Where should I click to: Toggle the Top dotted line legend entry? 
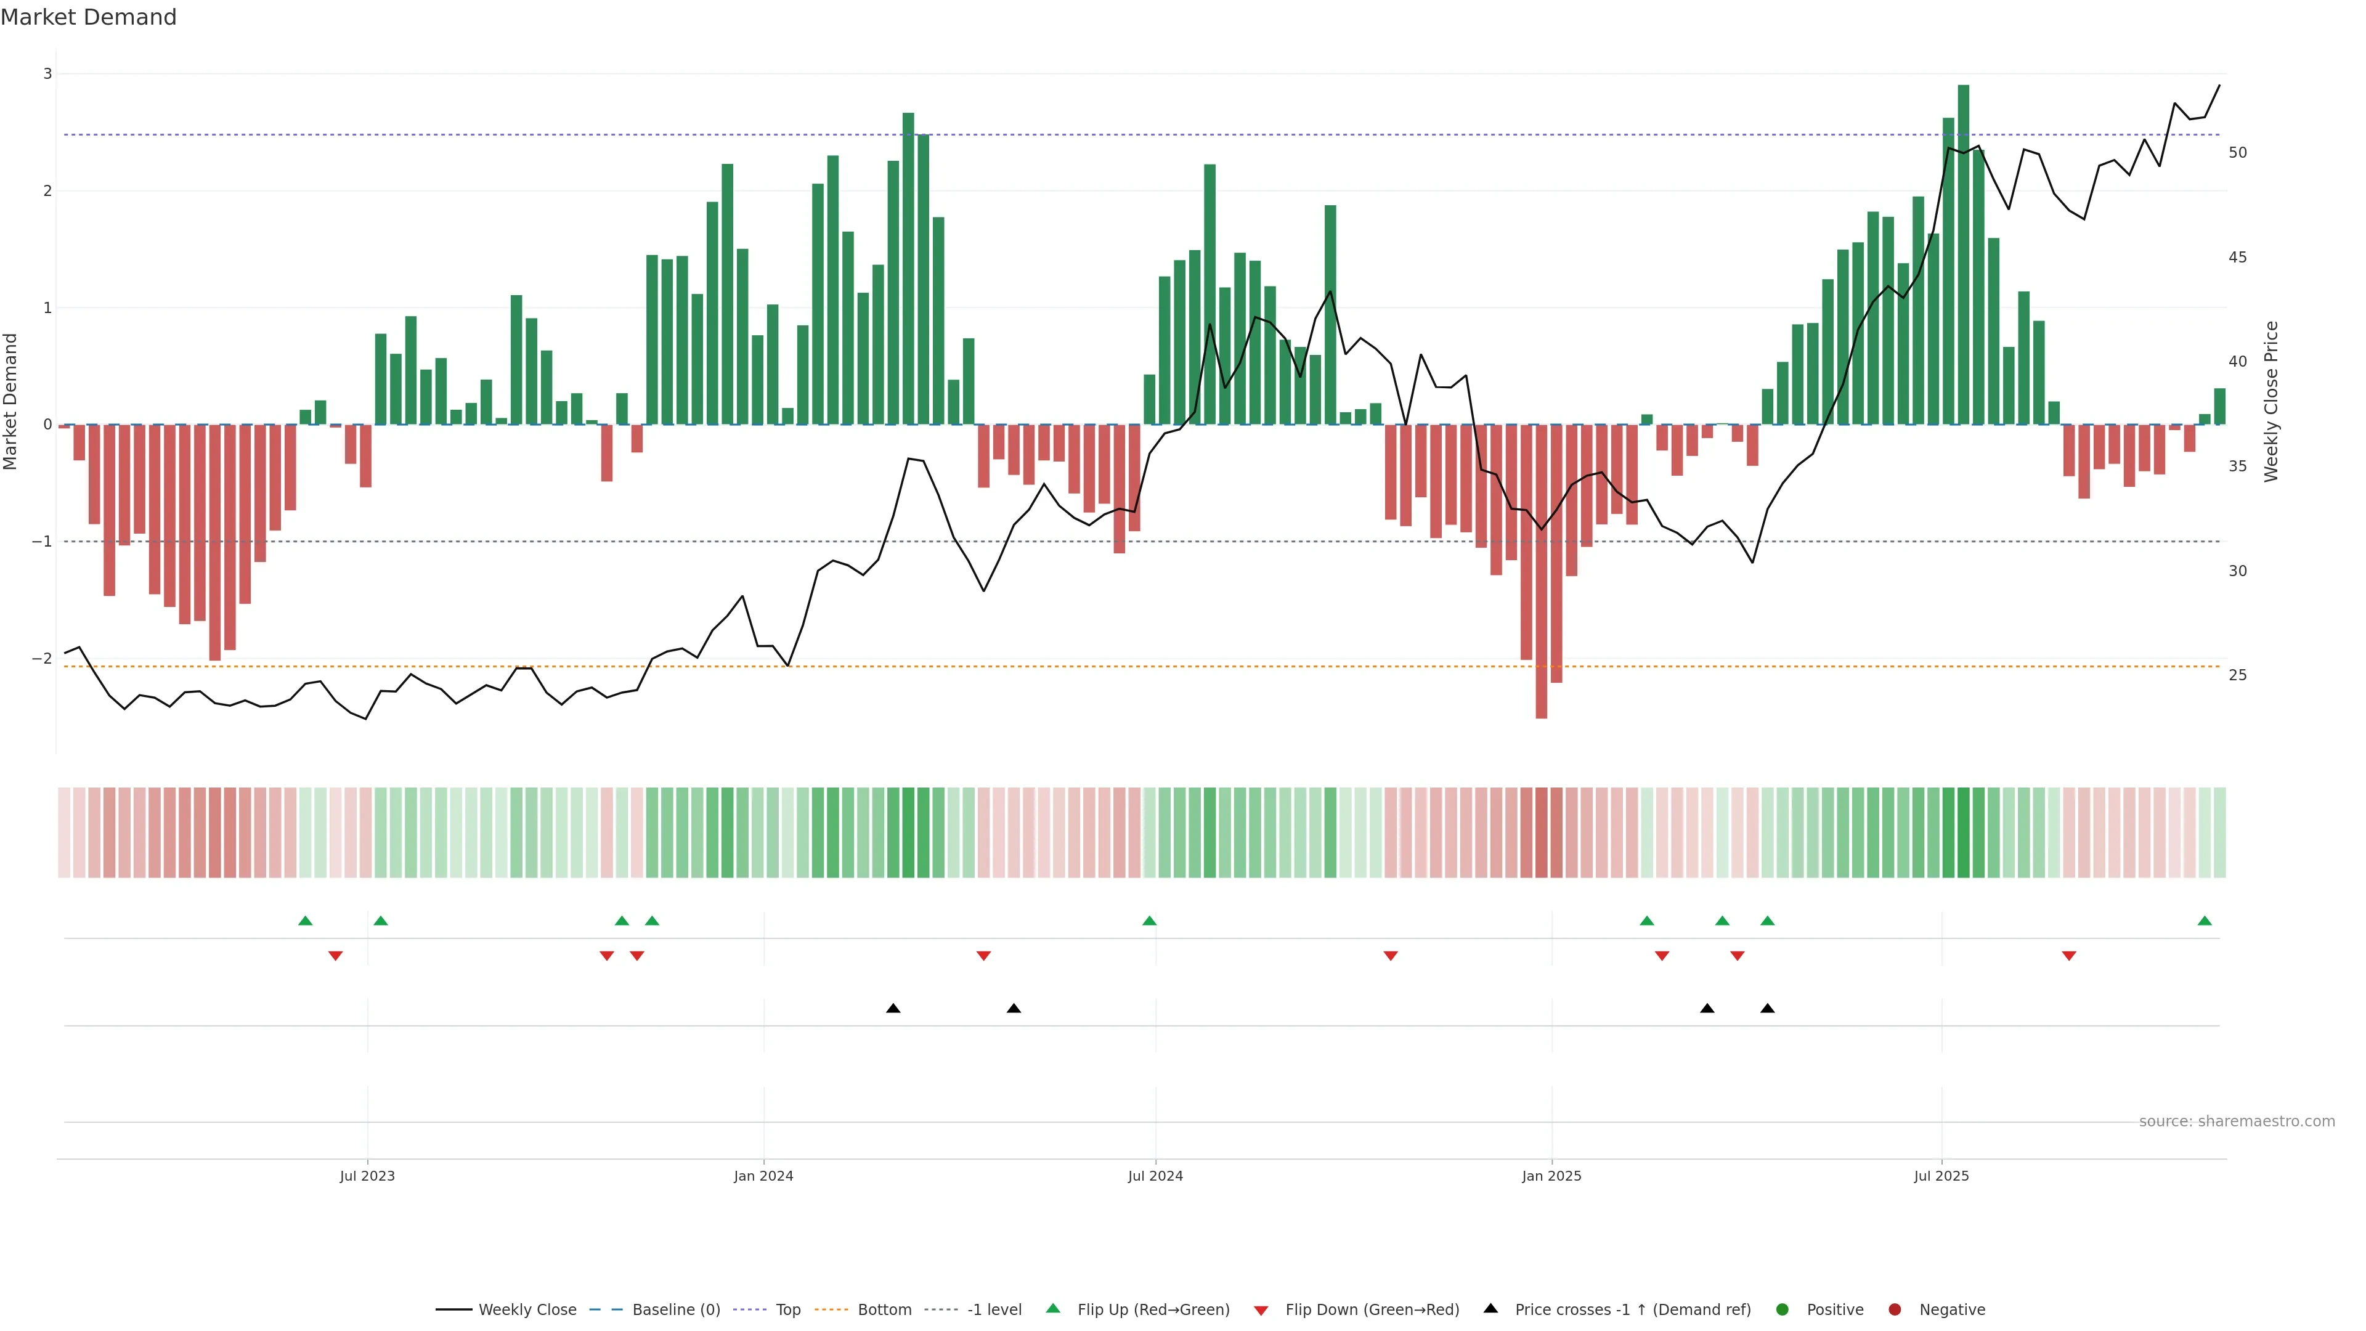(787, 1309)
